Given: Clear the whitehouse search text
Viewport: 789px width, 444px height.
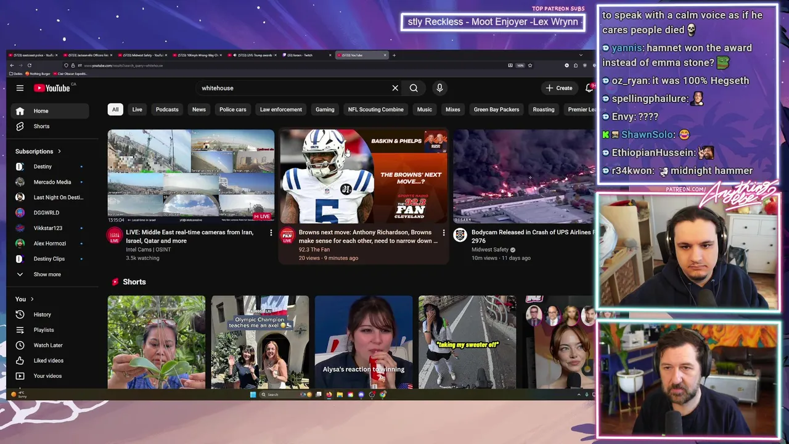Looking at the screenshot, I should click(395, 88).
